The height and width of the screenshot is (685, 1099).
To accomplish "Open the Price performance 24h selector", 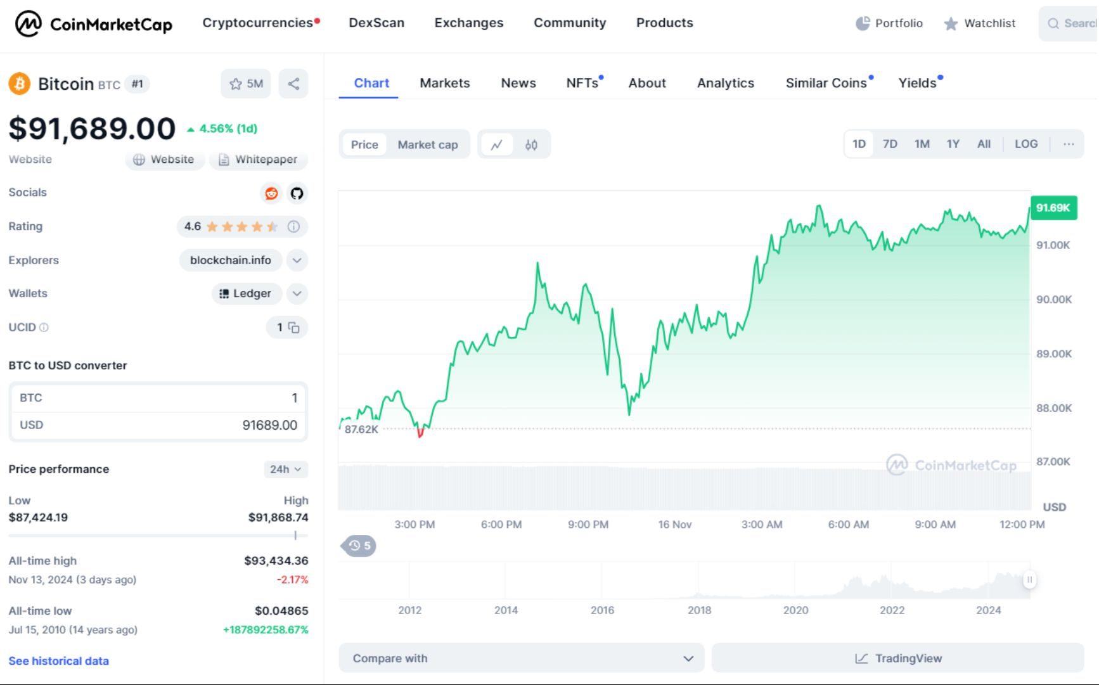I will (285, 470).
